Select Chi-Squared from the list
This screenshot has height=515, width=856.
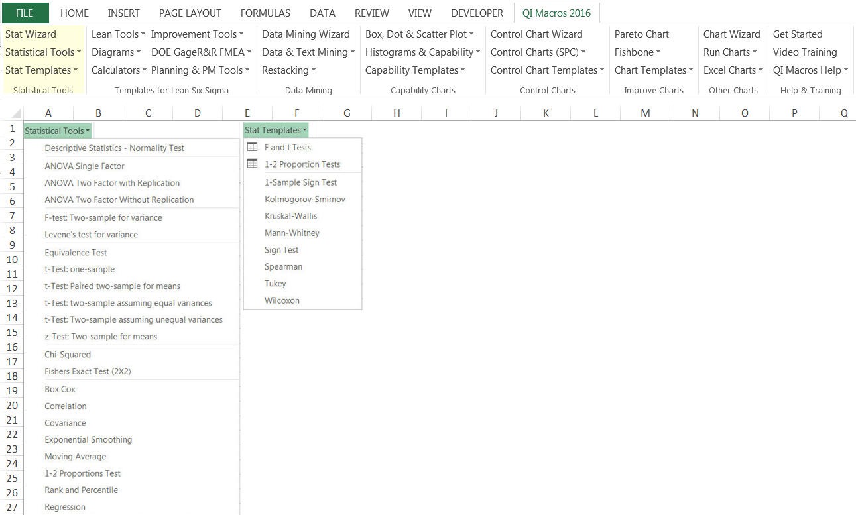68,355
